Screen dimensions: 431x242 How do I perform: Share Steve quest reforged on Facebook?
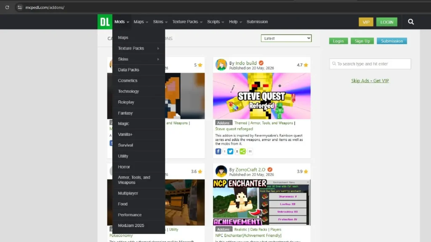218,151
